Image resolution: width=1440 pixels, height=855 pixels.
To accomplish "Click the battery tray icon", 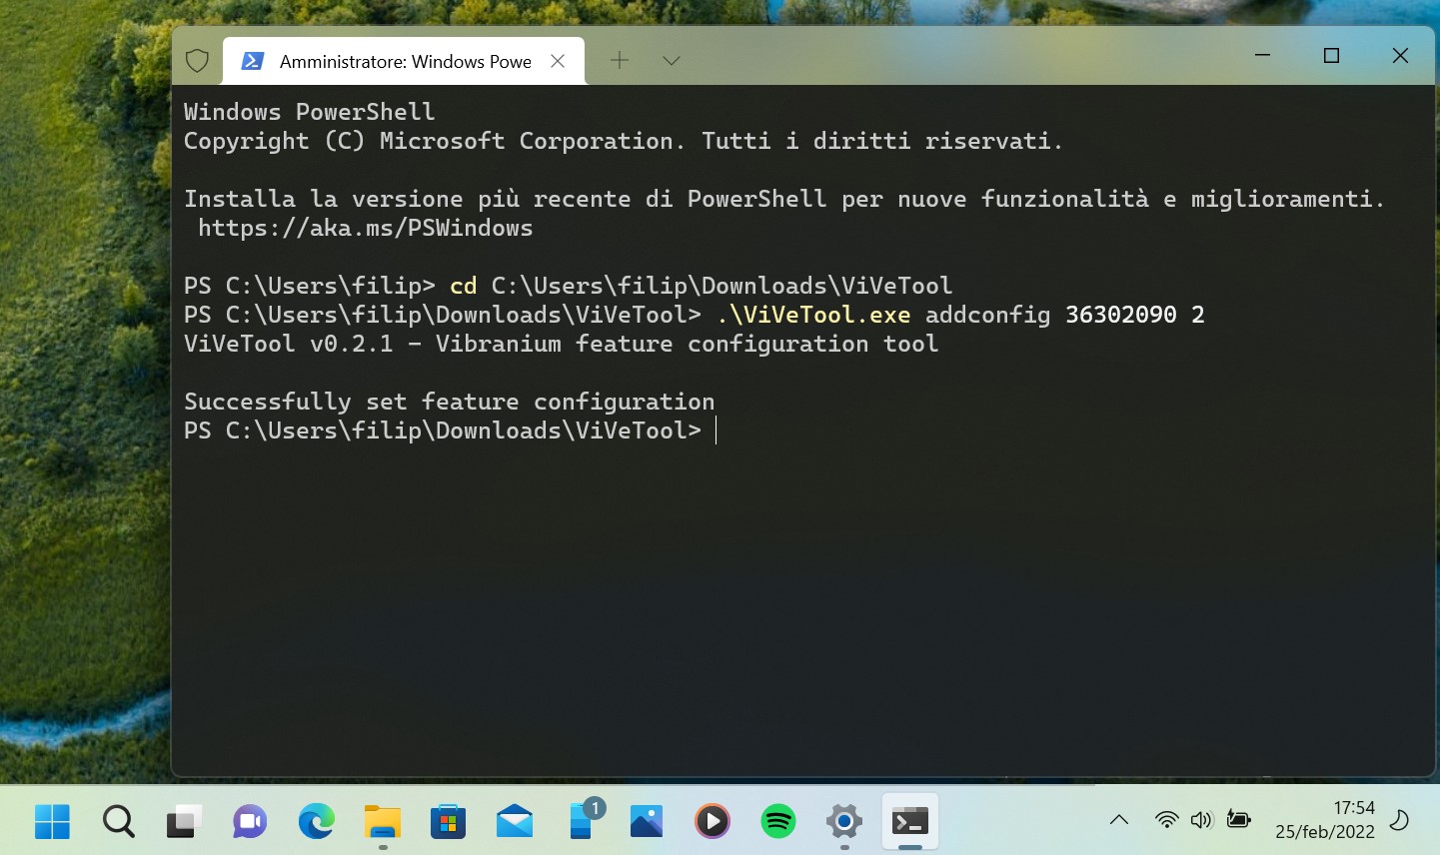I will pos(1239,820).
